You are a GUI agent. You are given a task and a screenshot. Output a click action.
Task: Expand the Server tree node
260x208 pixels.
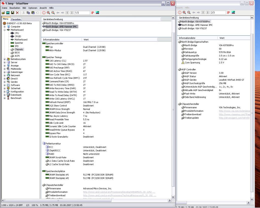5,62
